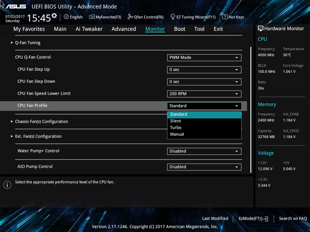310x232 pixels.
Task: Click Water Pump+ Control label
Action: coord(38,151)
